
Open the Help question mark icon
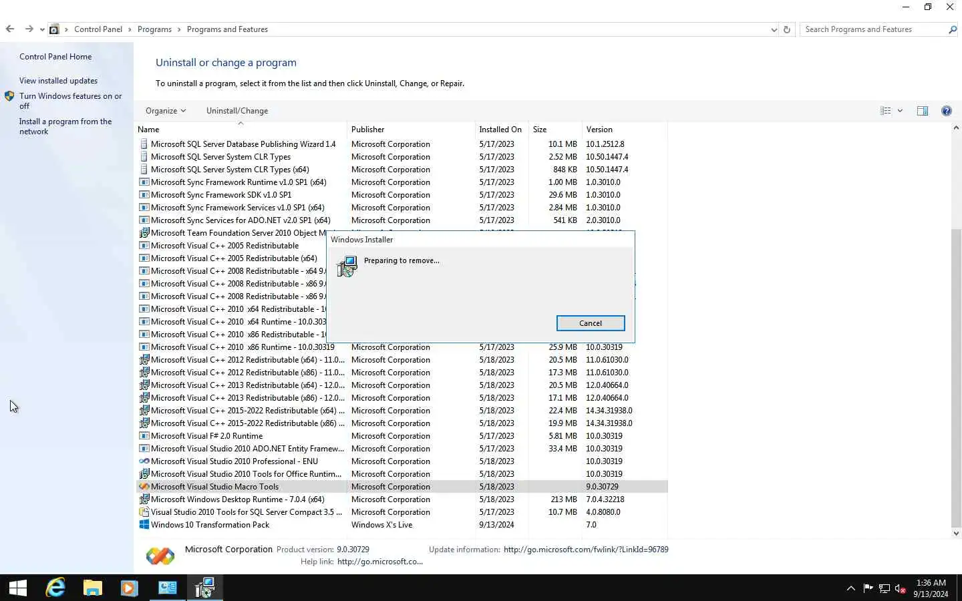coord(947,111)
